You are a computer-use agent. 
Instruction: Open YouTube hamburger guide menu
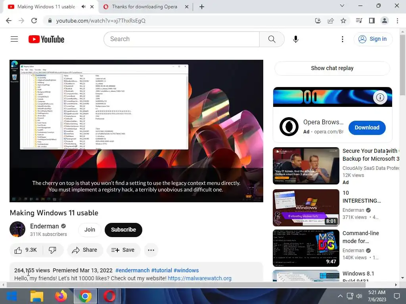tap(14, 39)
